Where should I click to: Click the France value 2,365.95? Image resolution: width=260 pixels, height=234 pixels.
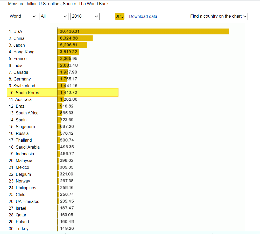tap(69, 58)
